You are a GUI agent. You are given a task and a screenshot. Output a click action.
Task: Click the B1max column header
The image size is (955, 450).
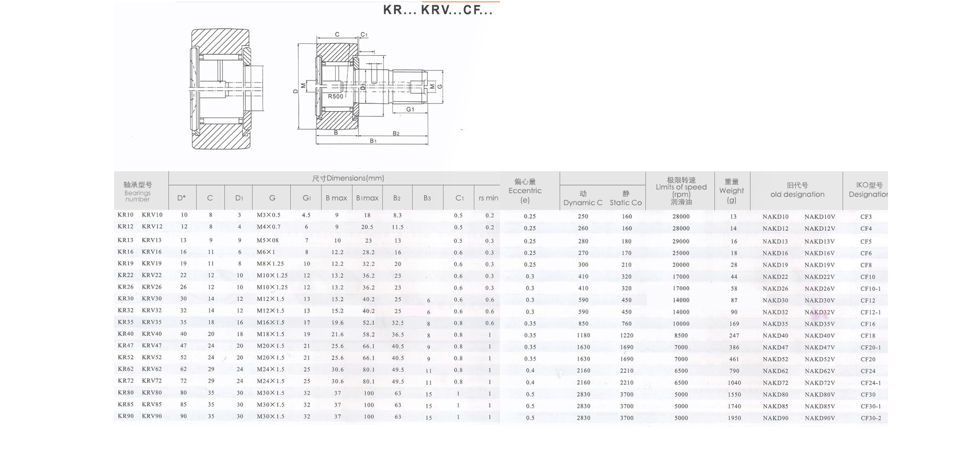(367, 198)
